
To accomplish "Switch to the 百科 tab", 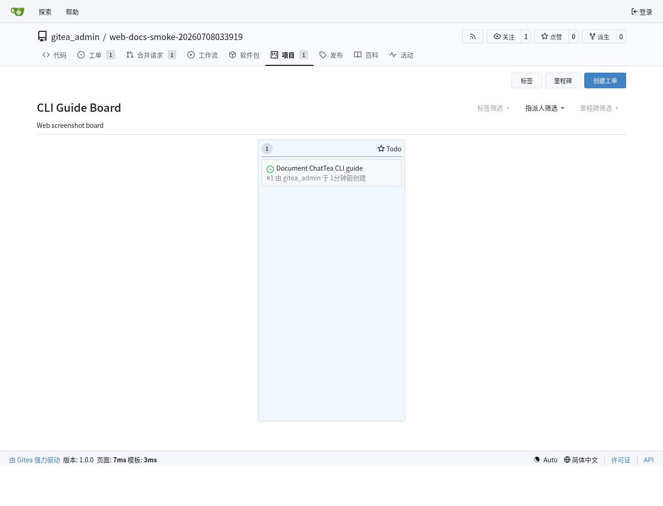I will point(366,55).
